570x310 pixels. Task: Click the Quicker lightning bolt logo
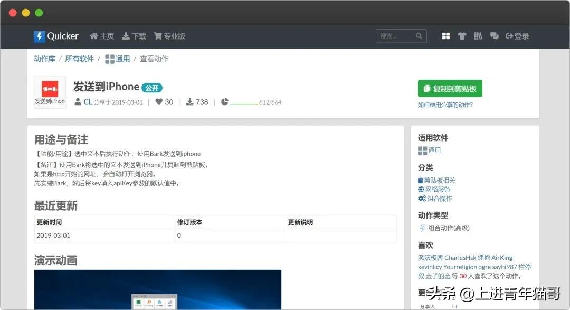tap(40, 36)
